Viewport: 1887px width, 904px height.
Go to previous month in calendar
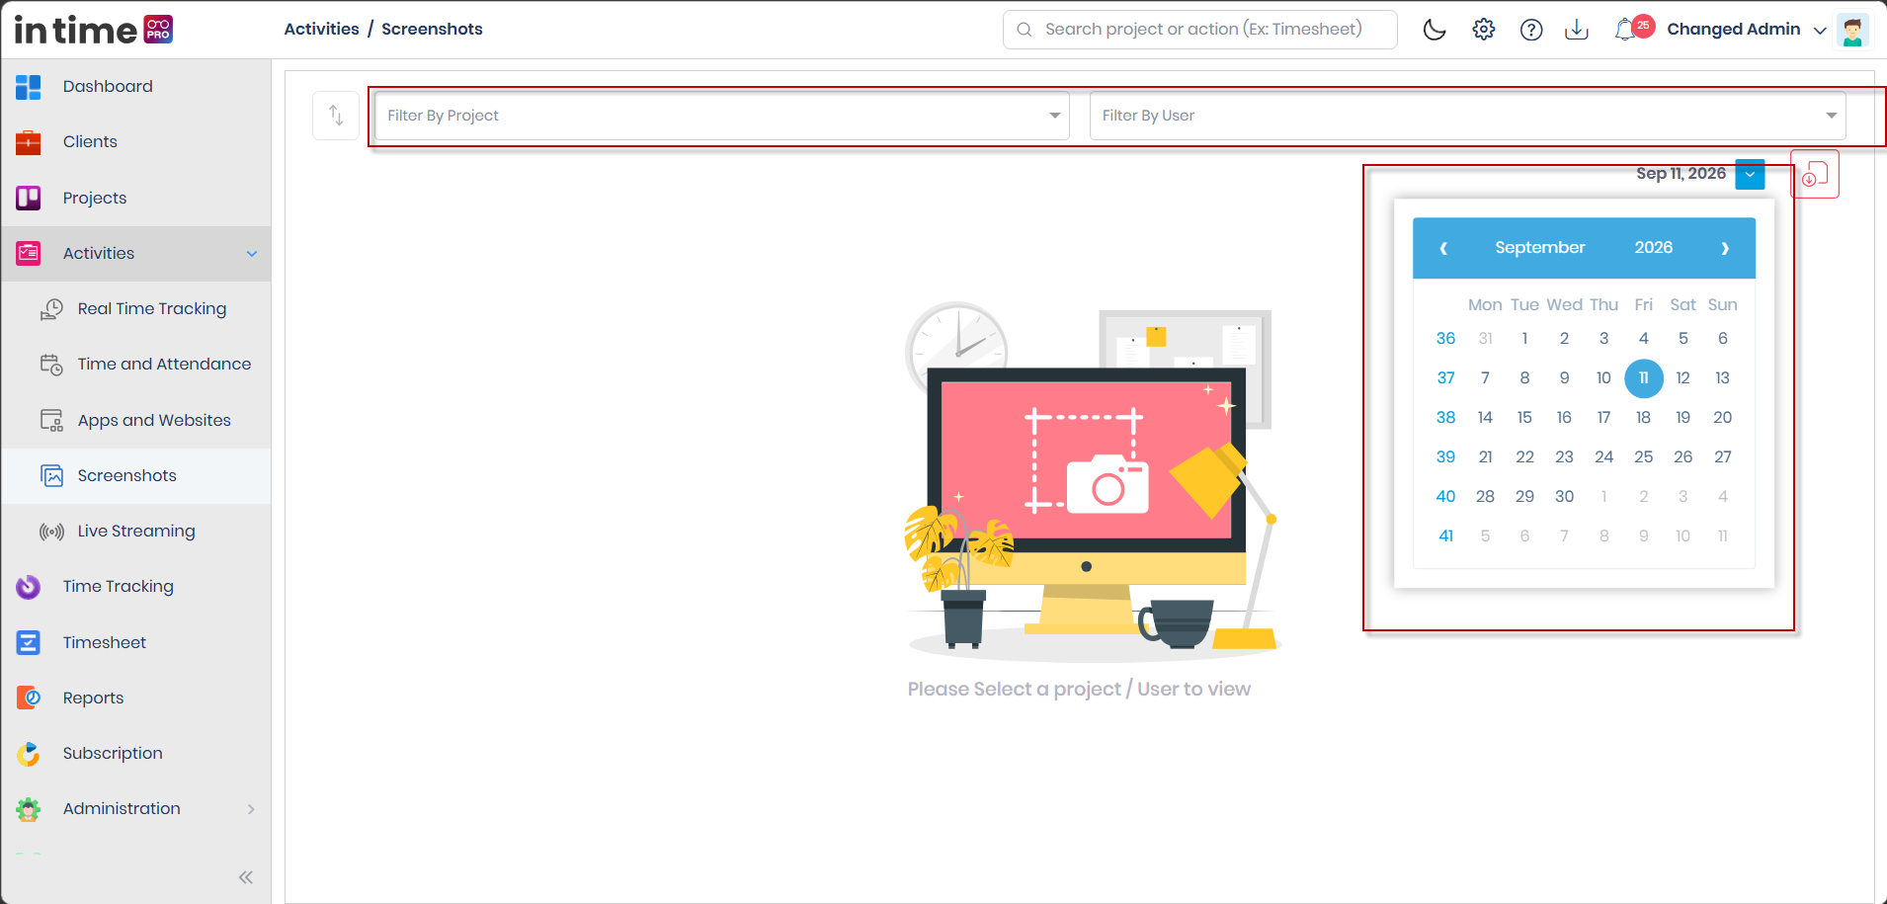1443,248
